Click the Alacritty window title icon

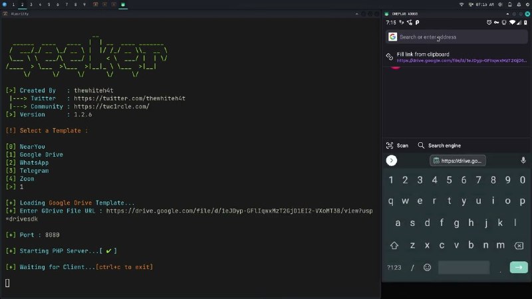pyautogui.click(x=5, y=14)
